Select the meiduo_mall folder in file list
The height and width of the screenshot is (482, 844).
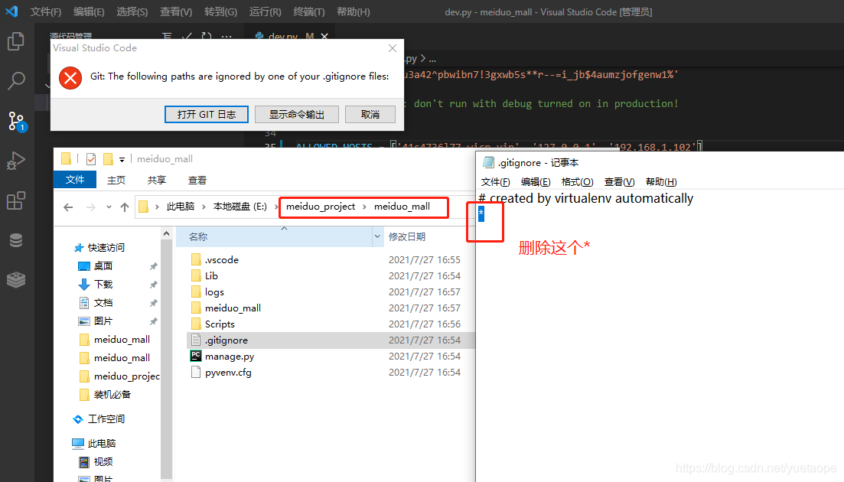click(x=233, y=308)
